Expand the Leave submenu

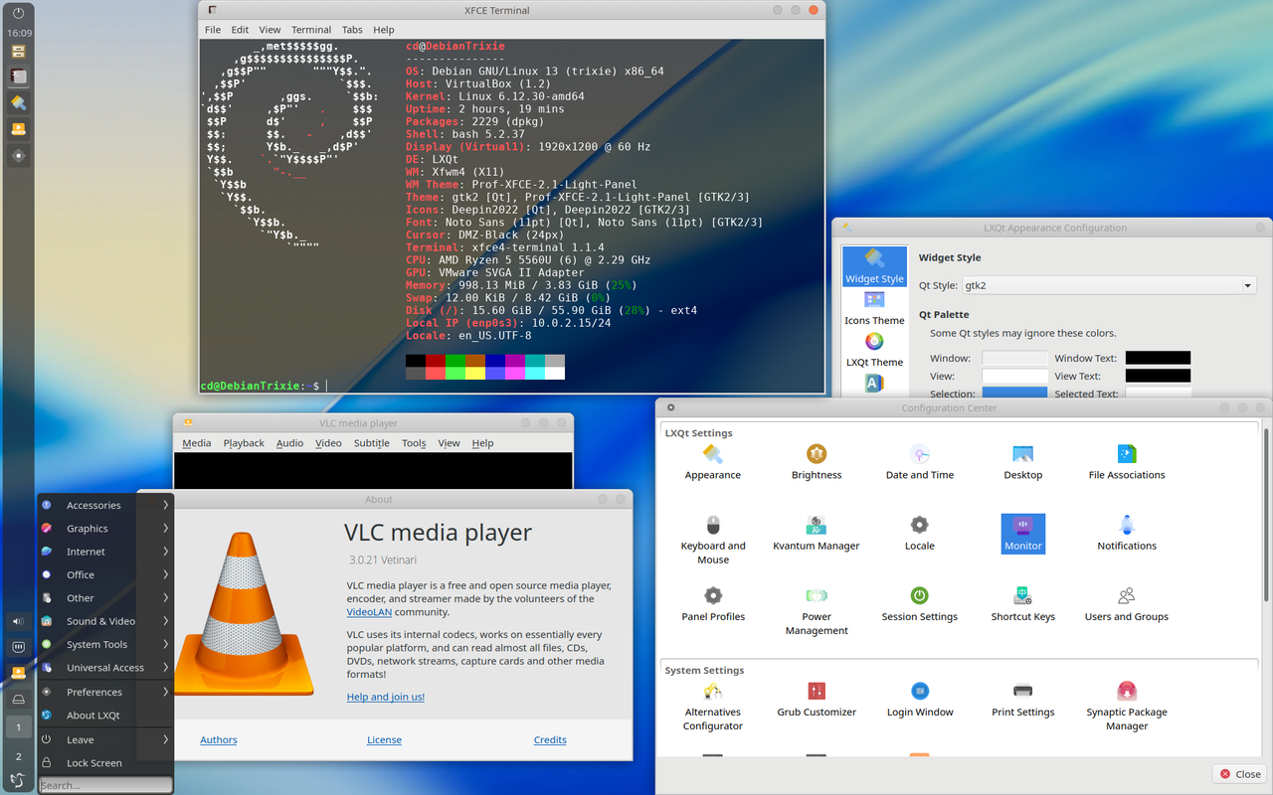click(x=104, y=739)
